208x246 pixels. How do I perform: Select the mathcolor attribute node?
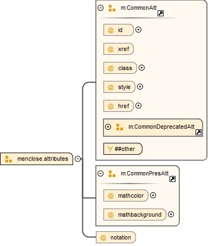tap(126, 195)
